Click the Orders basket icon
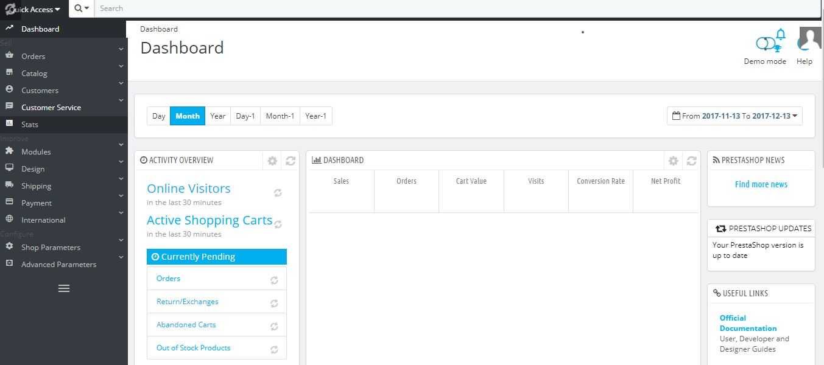This screenshot has width=824, height=365. point(9,55)
